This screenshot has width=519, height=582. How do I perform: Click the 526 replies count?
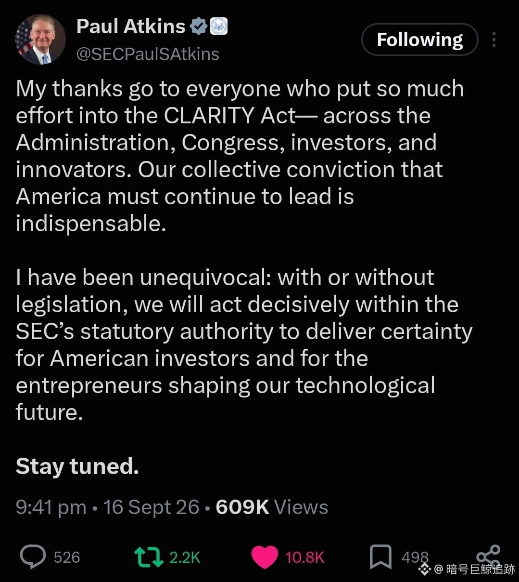67,557
